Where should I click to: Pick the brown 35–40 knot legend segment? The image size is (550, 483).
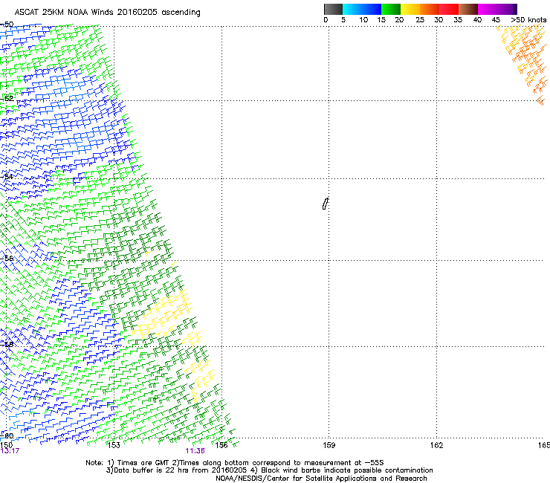(x=468, y=9)
